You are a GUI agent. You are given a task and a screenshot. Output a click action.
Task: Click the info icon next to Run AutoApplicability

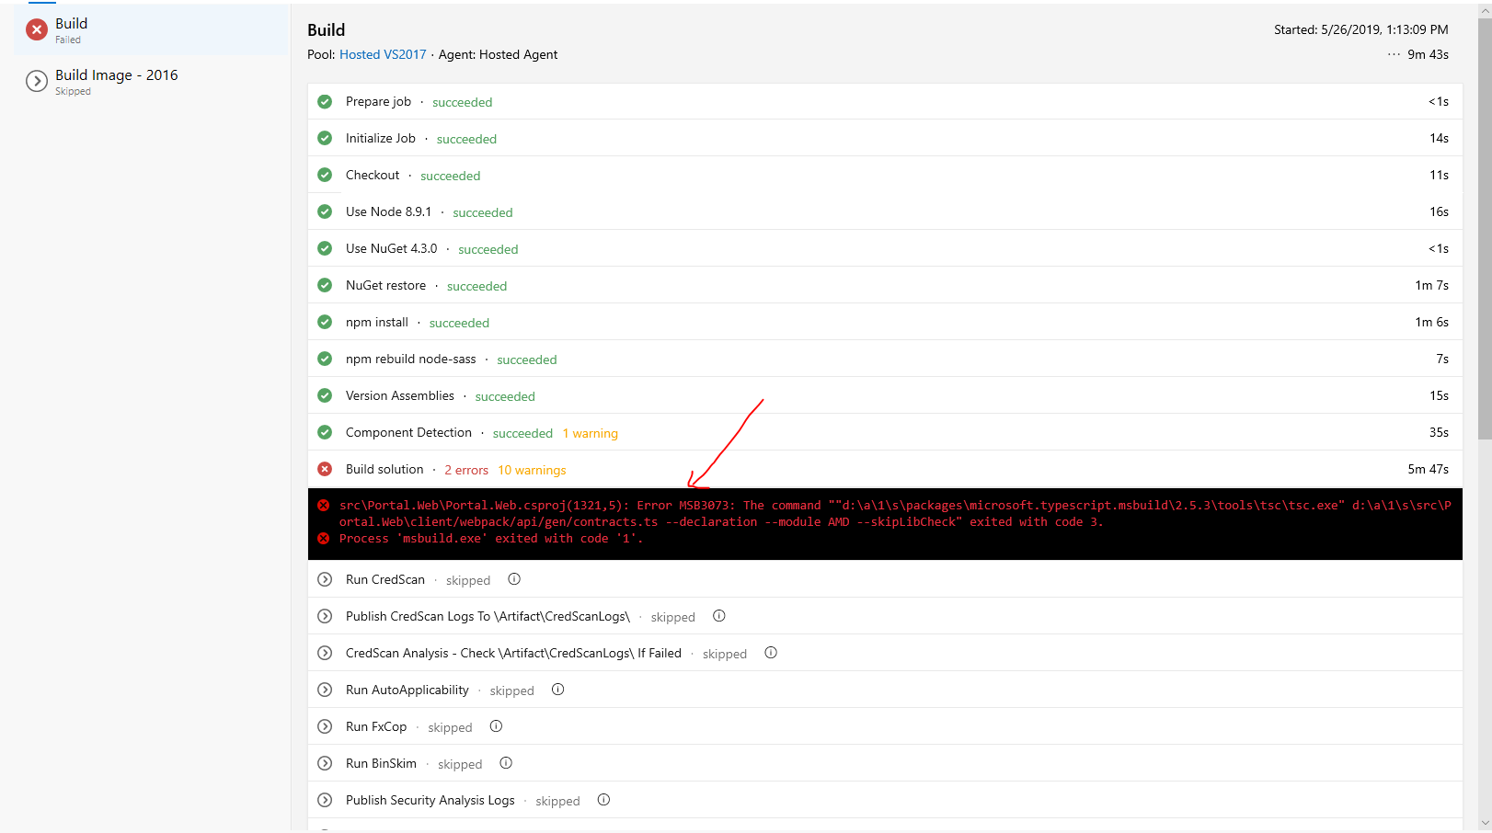557,690
